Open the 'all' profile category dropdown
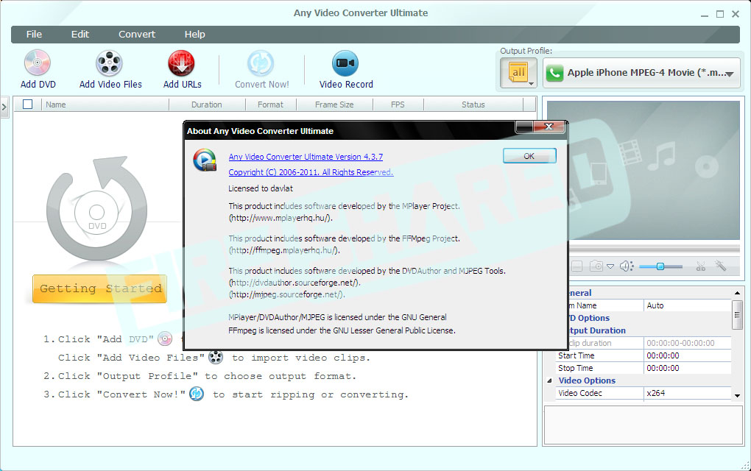Image resolution: width=751 pixels, height=471 pixels. [519, 74]
